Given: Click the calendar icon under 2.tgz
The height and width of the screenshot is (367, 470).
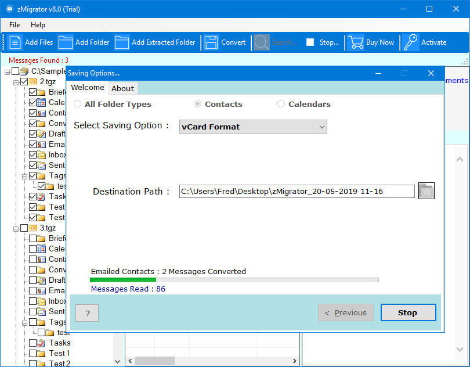Looking at the screenshot, I should pyautogui.click(x=41, y=103).
